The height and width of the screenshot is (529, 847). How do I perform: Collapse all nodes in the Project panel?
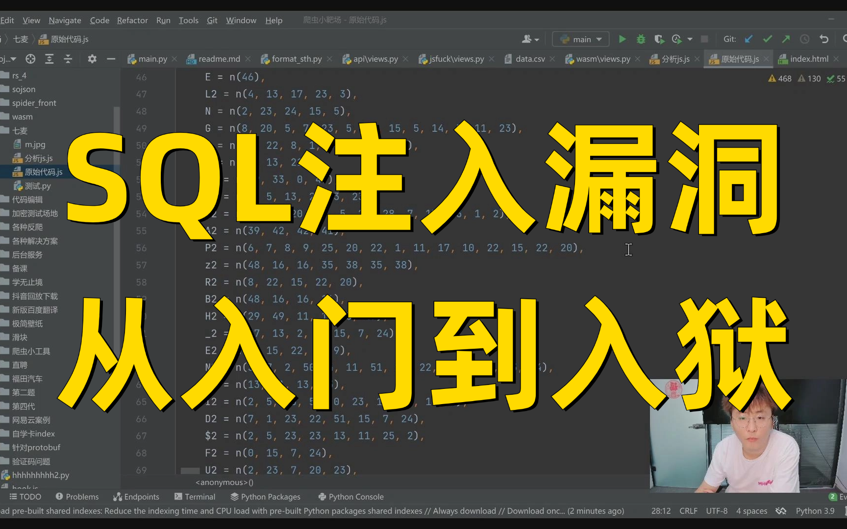[68, 59]
